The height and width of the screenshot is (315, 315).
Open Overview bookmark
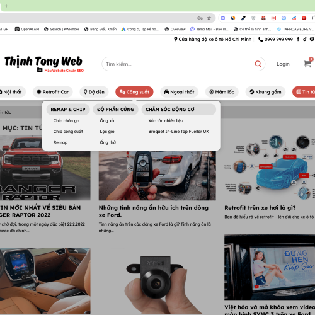coord(175,29)
